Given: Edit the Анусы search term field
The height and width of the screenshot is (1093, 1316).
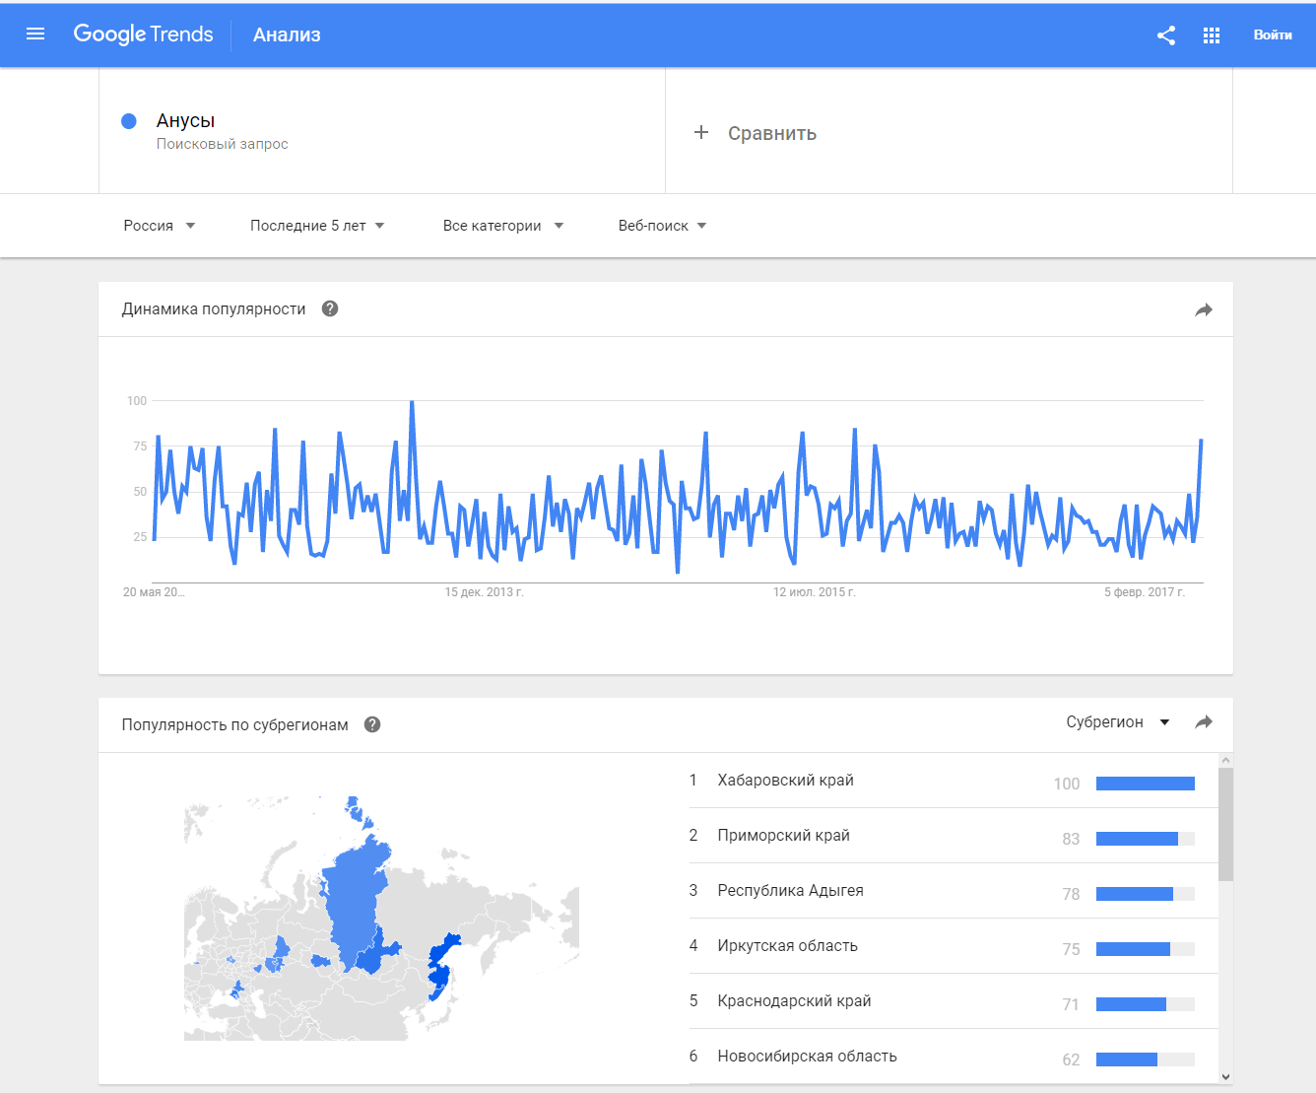Looking at the screenshot, I should coord(186,121).
